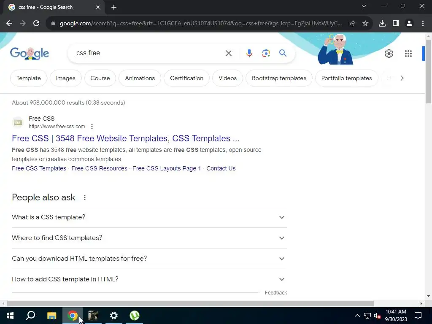Image resolution: width=432 pixels, height=324 pixels.
Task: Click the scrollbar down arrow
Action: [428, 296]
